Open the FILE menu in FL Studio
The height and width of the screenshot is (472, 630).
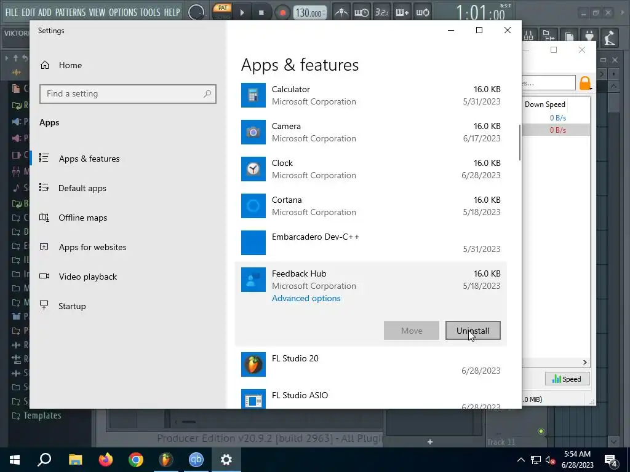[x=11, y=12]
